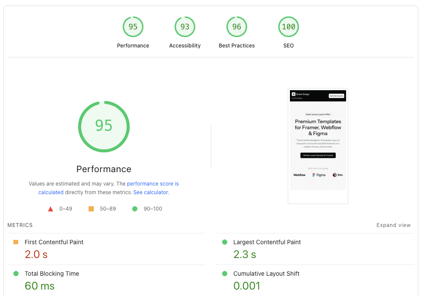Click the page screenshot thumbnail preview
This screenshot has width=423, height=296.
click(x=318, y=146)
